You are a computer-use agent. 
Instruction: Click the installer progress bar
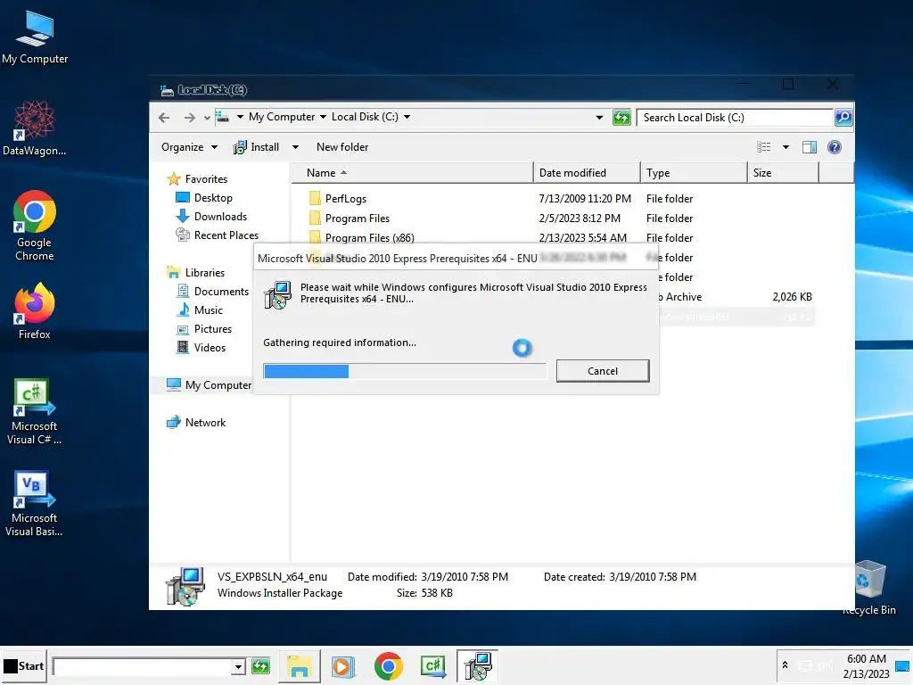(x=405, y=371)
